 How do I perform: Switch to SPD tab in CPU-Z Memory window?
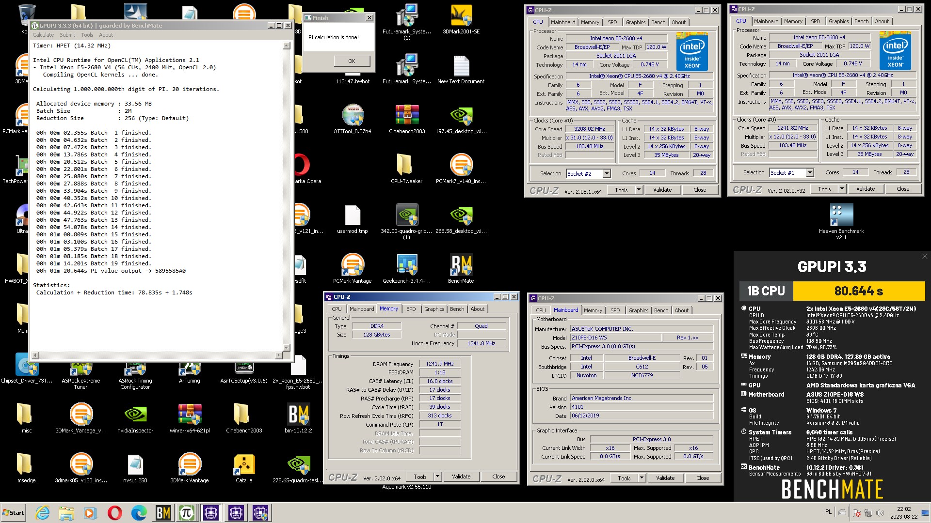coord(411,309)
